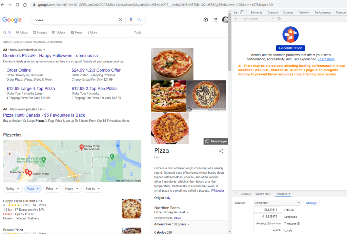347x234 pixels.
Task: Click the Generate report button
Action: (290, 48)
